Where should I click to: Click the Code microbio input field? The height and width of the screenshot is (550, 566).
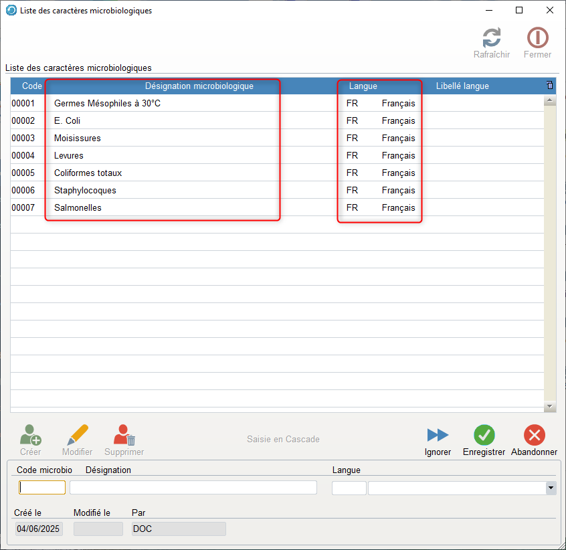click(x=41, y=488)
